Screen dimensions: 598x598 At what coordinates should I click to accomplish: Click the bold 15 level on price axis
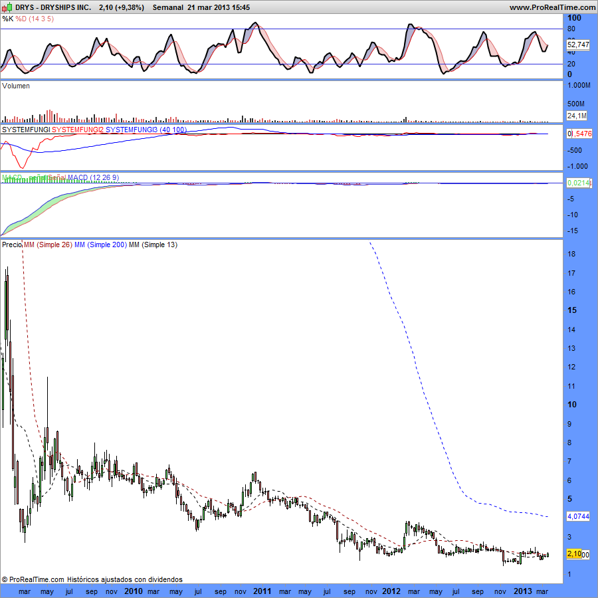coord(572,310)
